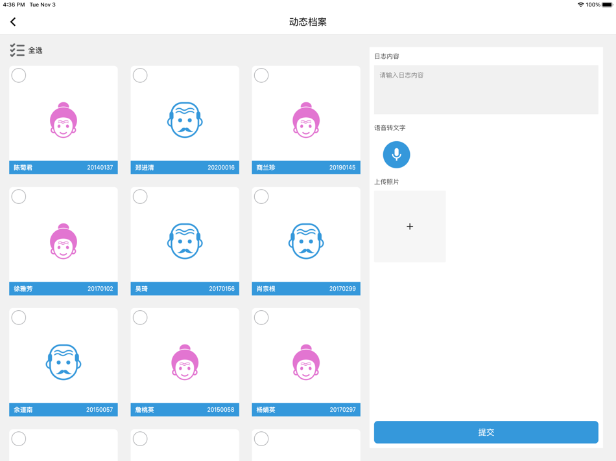Click ID number 20170102
Screen dimensions: 616x461
coord(100,289)
